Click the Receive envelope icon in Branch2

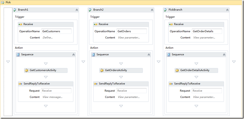point(96,24)
